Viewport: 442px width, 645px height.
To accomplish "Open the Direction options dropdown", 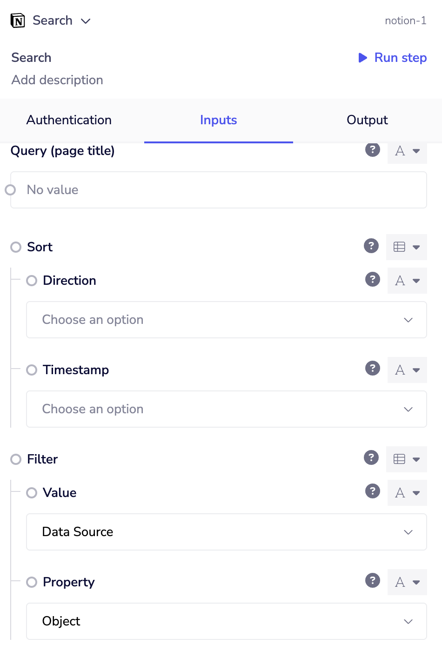I will click(x=227, y=320).
